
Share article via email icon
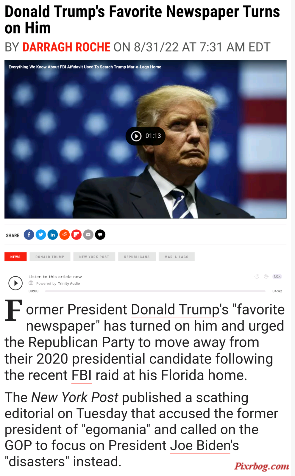88,235
